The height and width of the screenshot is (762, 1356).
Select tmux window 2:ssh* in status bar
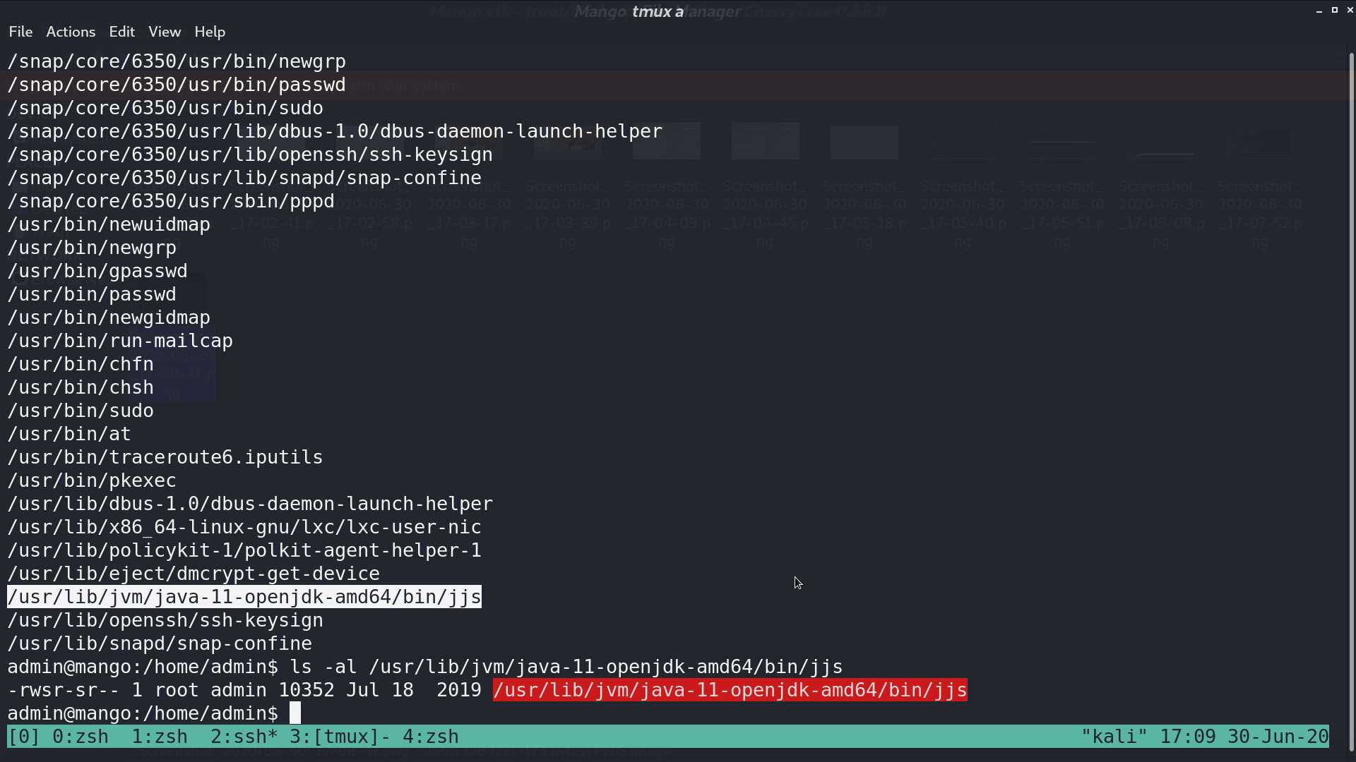[x=244, y=737]
